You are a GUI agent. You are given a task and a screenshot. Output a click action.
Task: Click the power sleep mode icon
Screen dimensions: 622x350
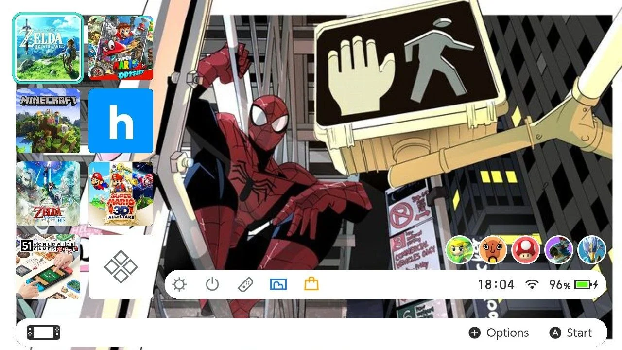click(x=212, y=284)
